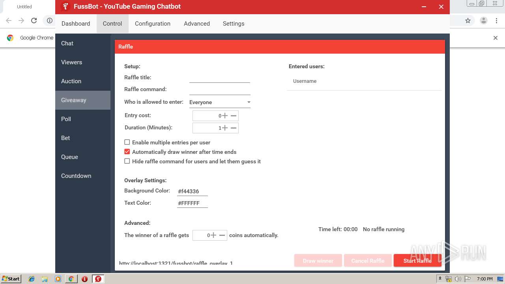Minimize the FussBot window

pyautogui.click(x=424, y=7)
